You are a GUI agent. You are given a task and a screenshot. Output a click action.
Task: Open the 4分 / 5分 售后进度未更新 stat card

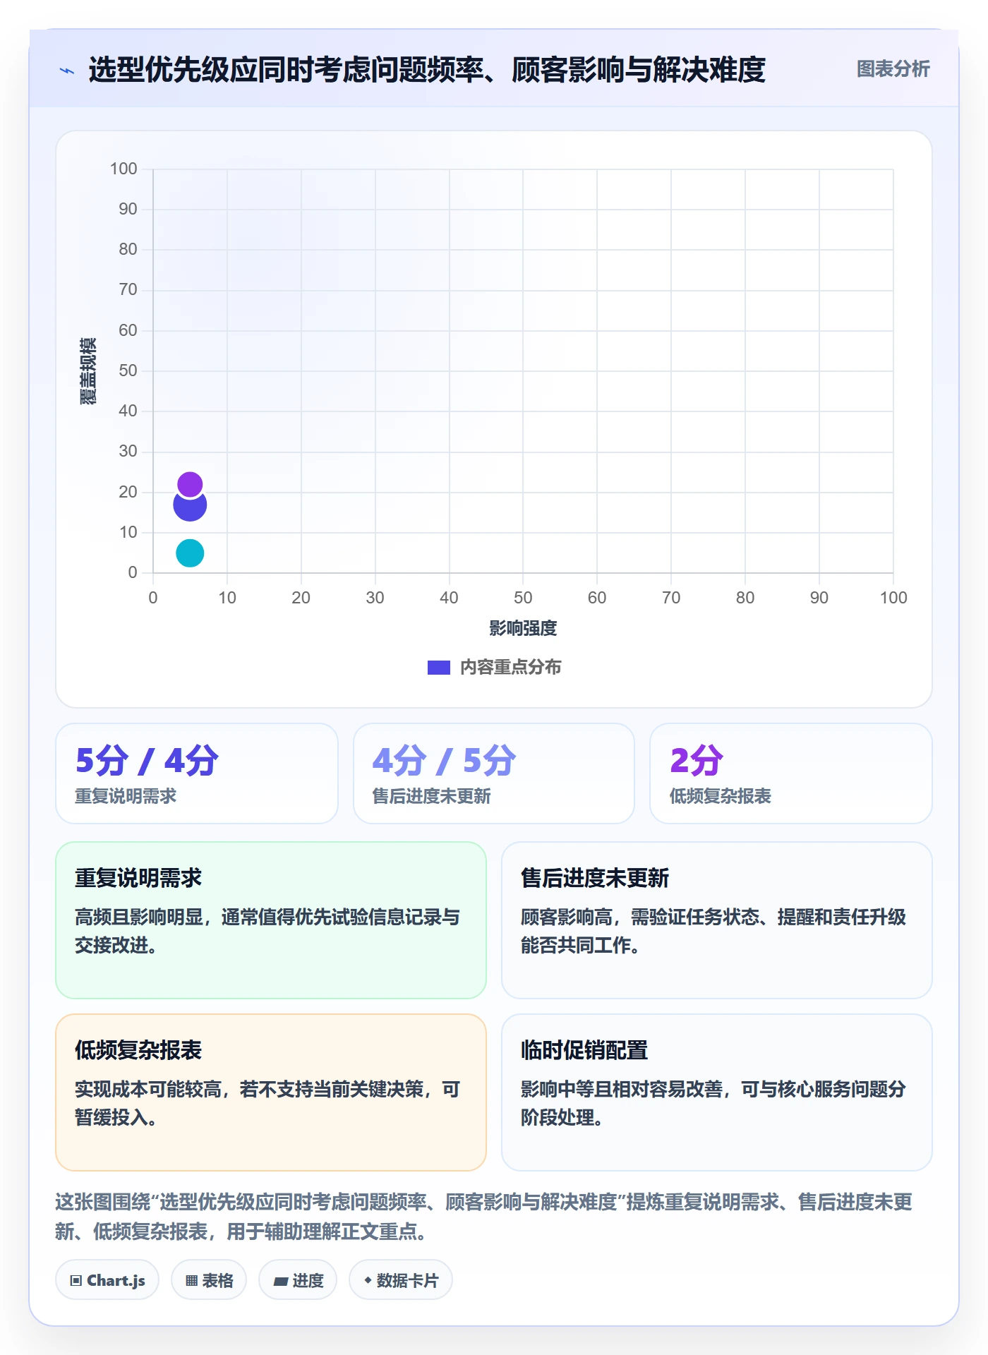coord(493,773)
